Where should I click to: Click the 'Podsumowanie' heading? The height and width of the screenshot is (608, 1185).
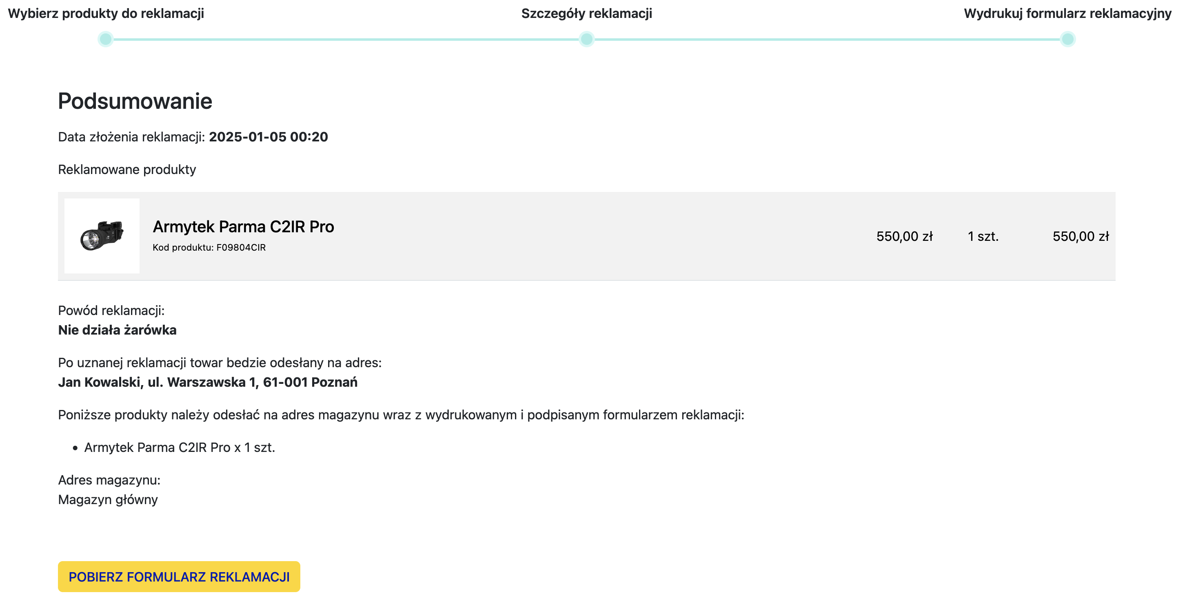click(x=135, y=101)
